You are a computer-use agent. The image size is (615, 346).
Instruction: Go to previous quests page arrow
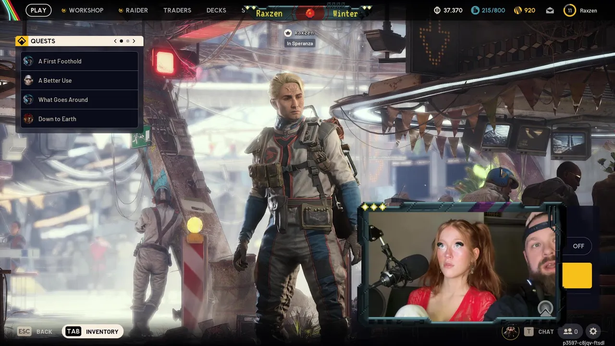(x=115, y=41)
